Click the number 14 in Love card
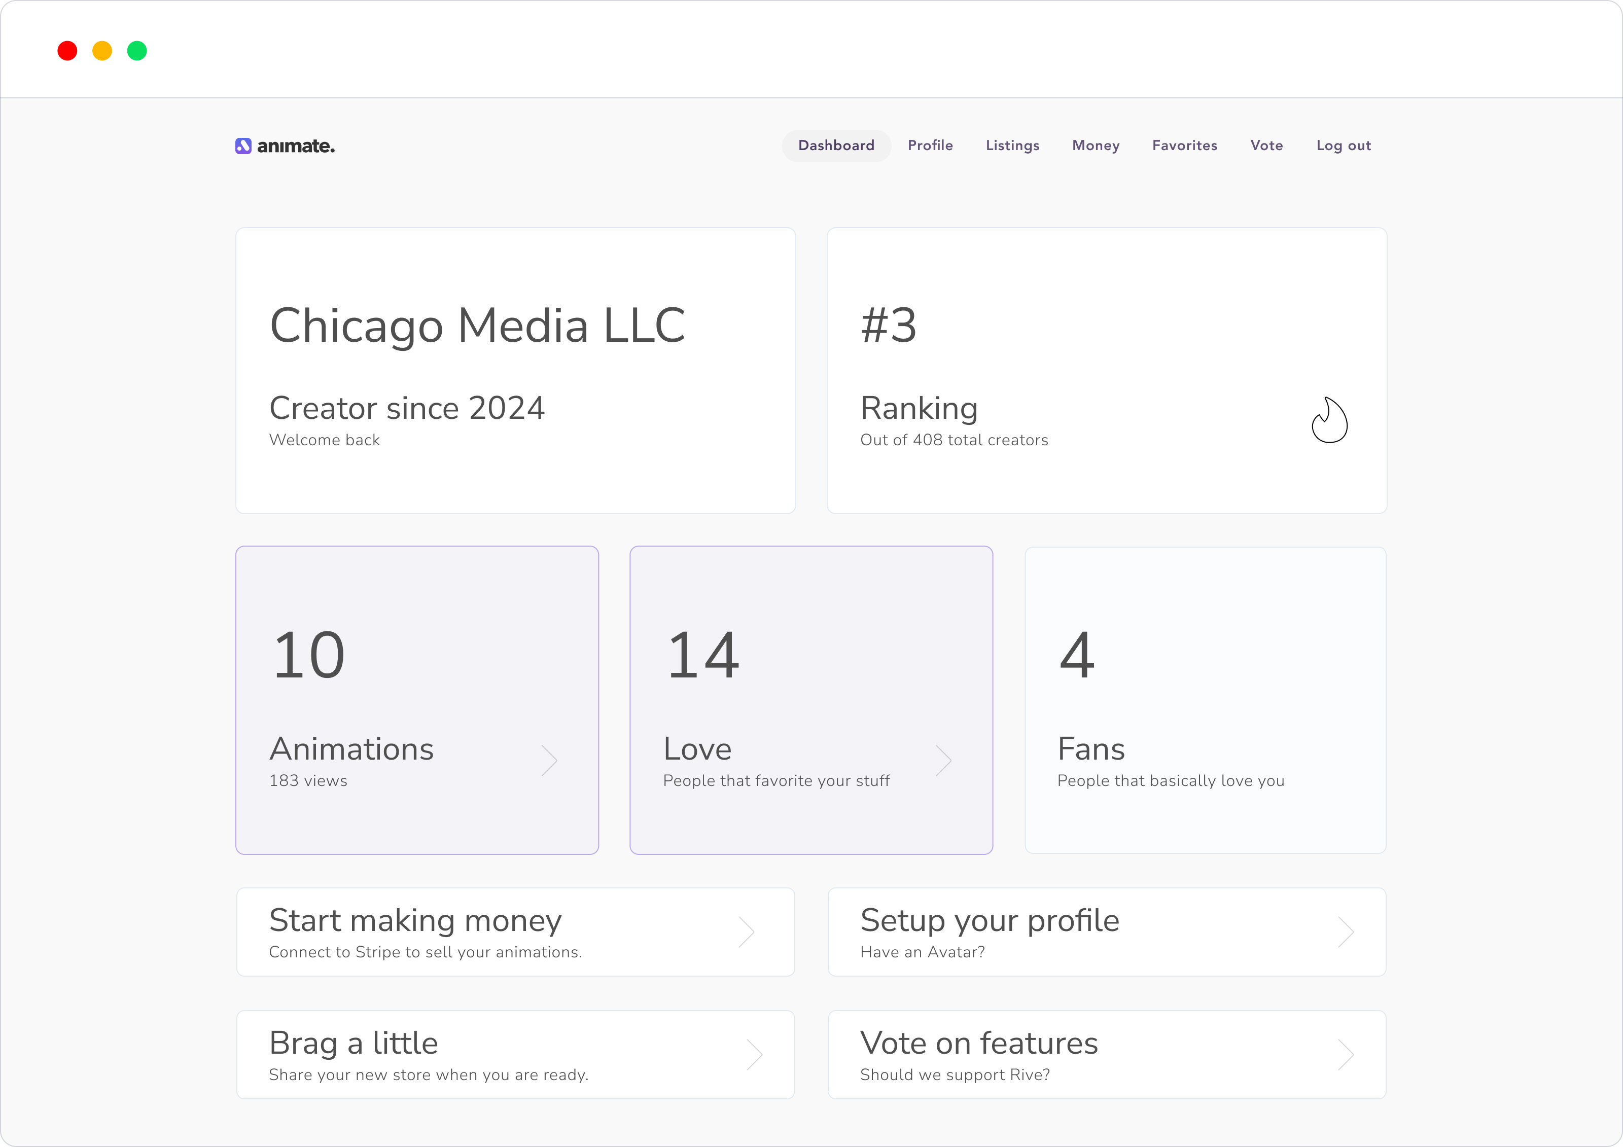Screen dimensions: 1623x1147 (x=703, y=655)
